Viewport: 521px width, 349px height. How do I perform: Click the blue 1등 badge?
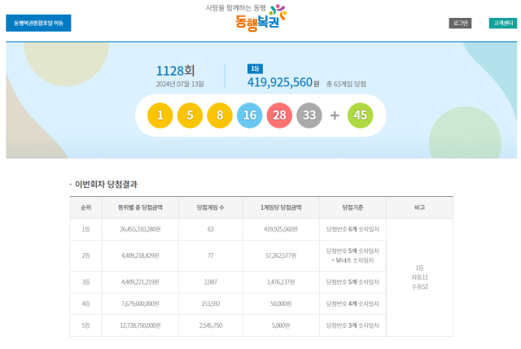[x=255, y=68]
